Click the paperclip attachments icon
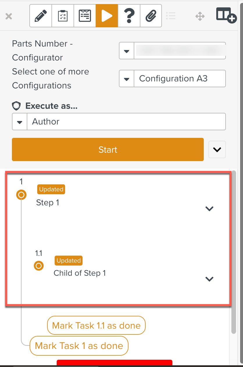243x367 pixels. click(x=151, y=16)
